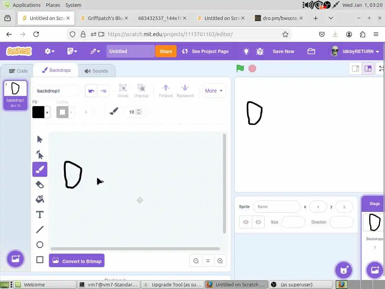Open the Outline color dropdown
Screen dimensions: 385x289
pyautogui.click(x=65, y=112)
